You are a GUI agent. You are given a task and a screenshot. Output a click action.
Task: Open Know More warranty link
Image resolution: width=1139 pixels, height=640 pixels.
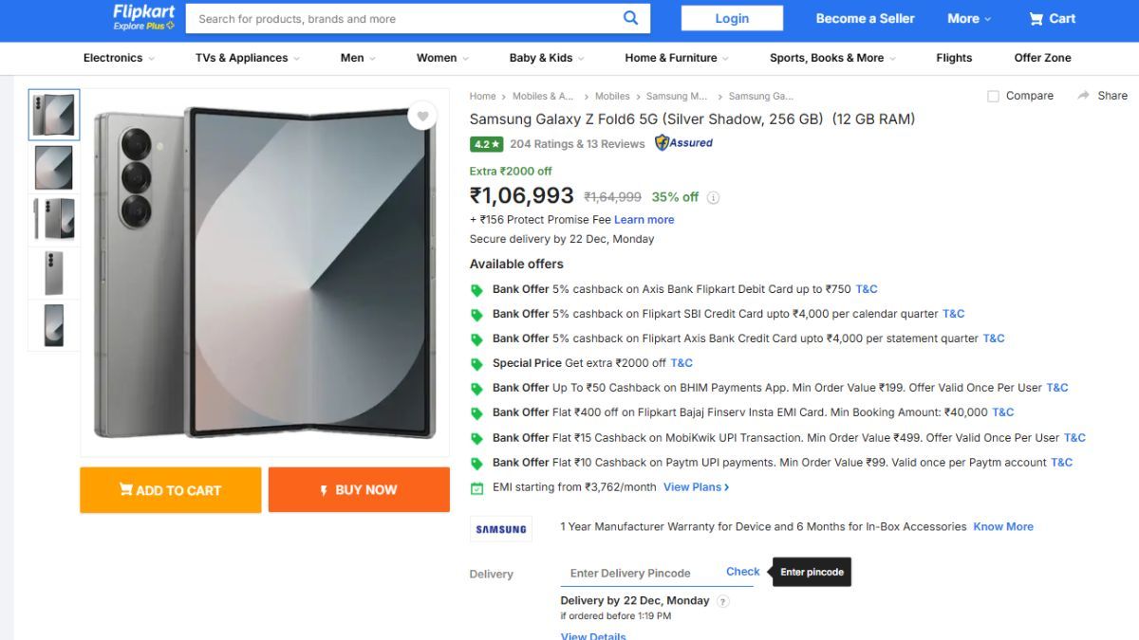pyautogui.click(x=1003, y=527)
